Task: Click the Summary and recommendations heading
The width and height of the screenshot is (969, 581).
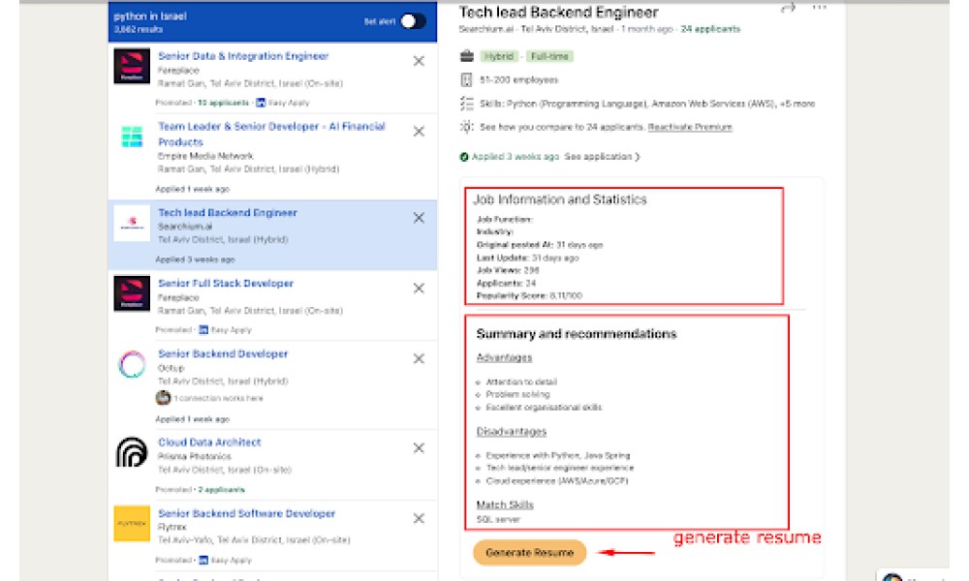Action: pyautogui.click(x=576, y=334)
